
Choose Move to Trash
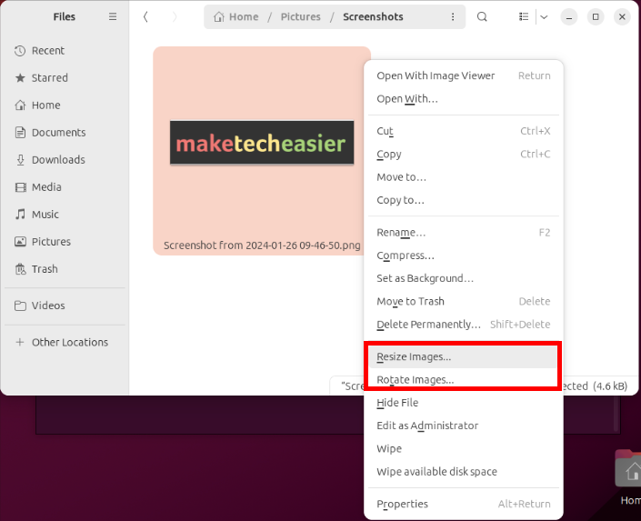pos(463,301)
